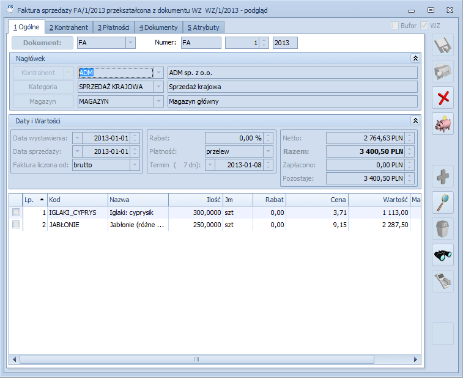463x378 pixels.
Task: Click the Rabat percentage stepper
Action: click(x=268, y=138)
